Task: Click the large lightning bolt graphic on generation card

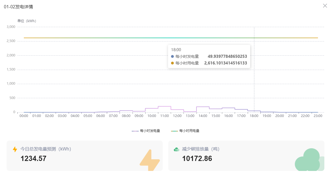Action: point(150,160)
